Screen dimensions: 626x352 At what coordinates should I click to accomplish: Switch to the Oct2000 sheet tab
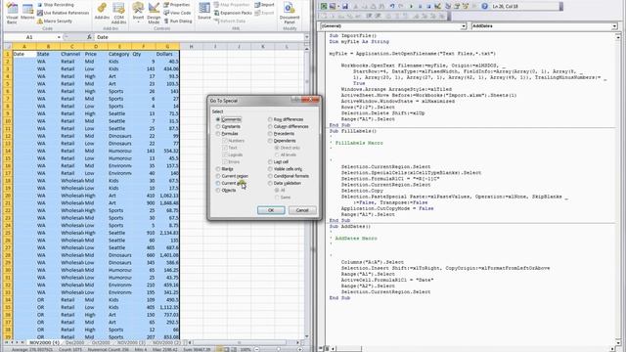pos(101,343)
